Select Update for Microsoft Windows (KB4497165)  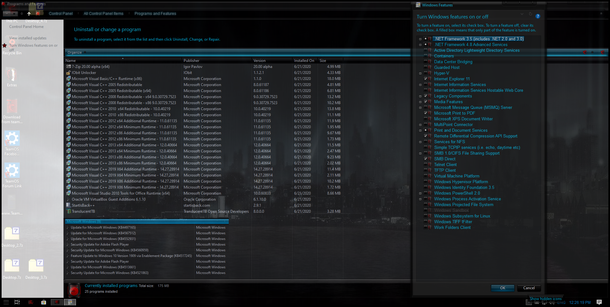click(x=103, y=227)
